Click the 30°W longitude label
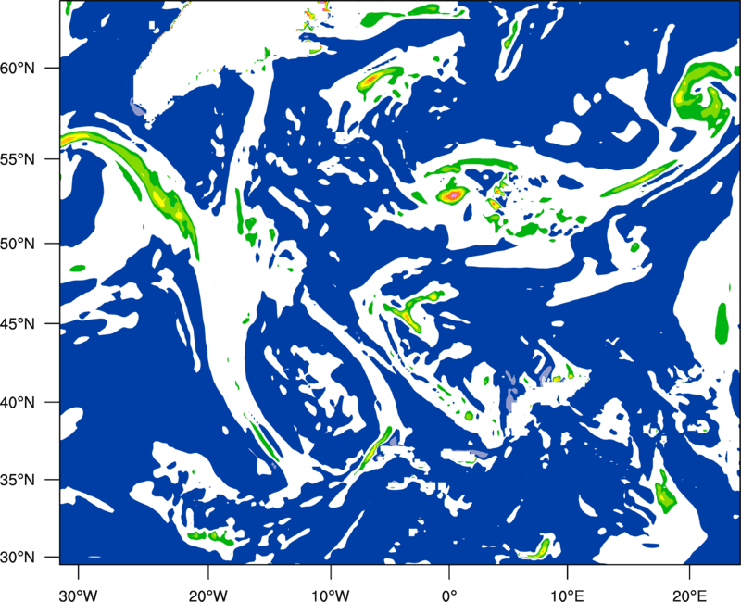This screenshot has width=741, height=602. pos(78,596)
